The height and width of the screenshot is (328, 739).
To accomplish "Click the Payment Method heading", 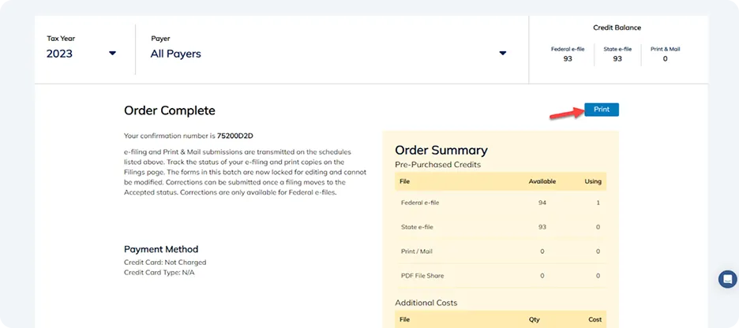I will (x=161, y=249).
